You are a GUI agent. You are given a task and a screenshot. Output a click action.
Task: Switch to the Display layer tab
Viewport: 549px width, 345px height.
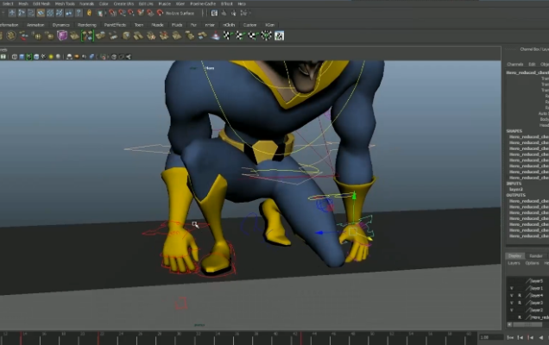tap(514, 255)
